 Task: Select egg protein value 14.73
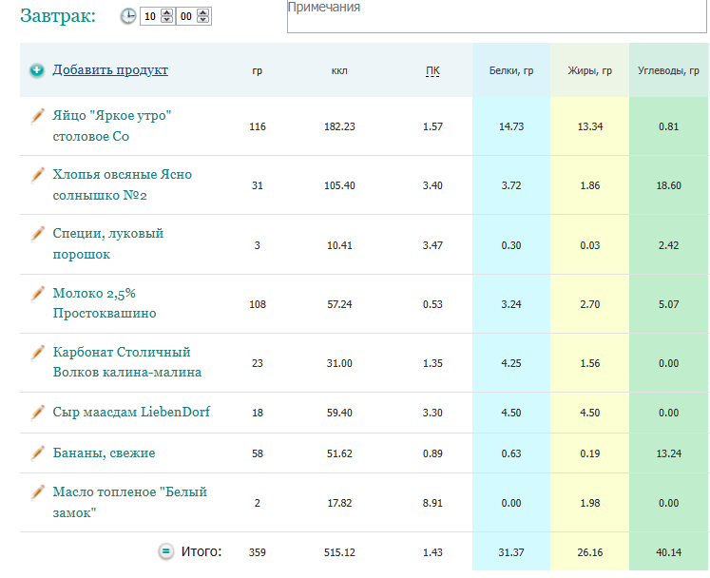(x=511, y=126)
